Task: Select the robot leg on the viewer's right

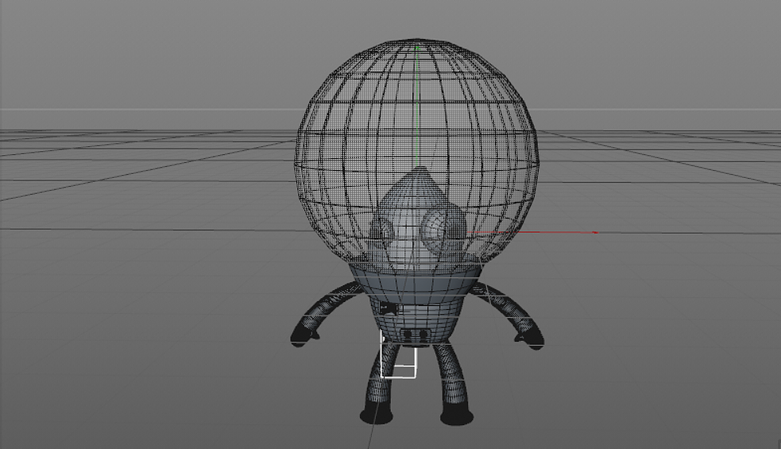Action: coord(454,385)
